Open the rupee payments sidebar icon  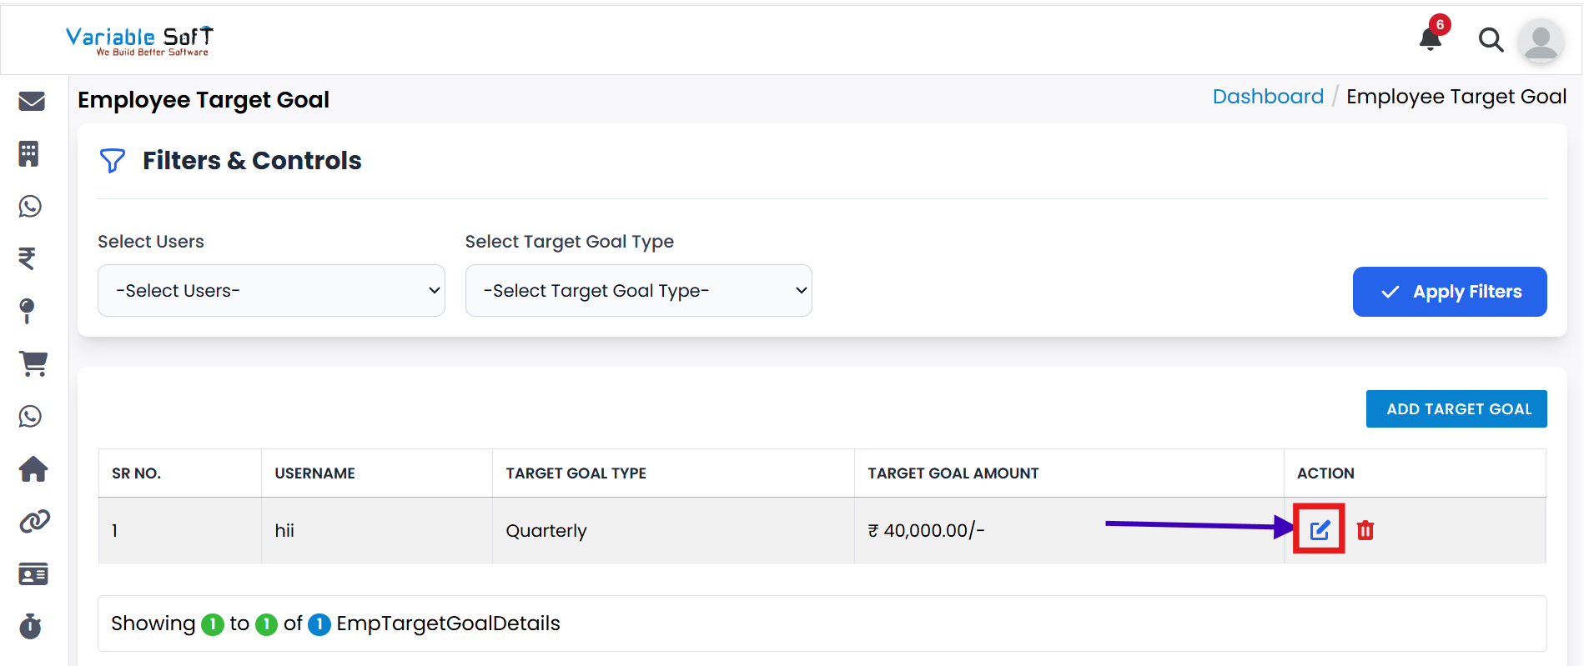28,258
